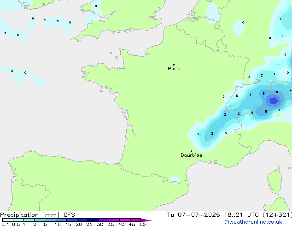This screenshot has width=292, height=226.
Task: Open the weatheronline.co.uk copyright link
Action: 253,222
